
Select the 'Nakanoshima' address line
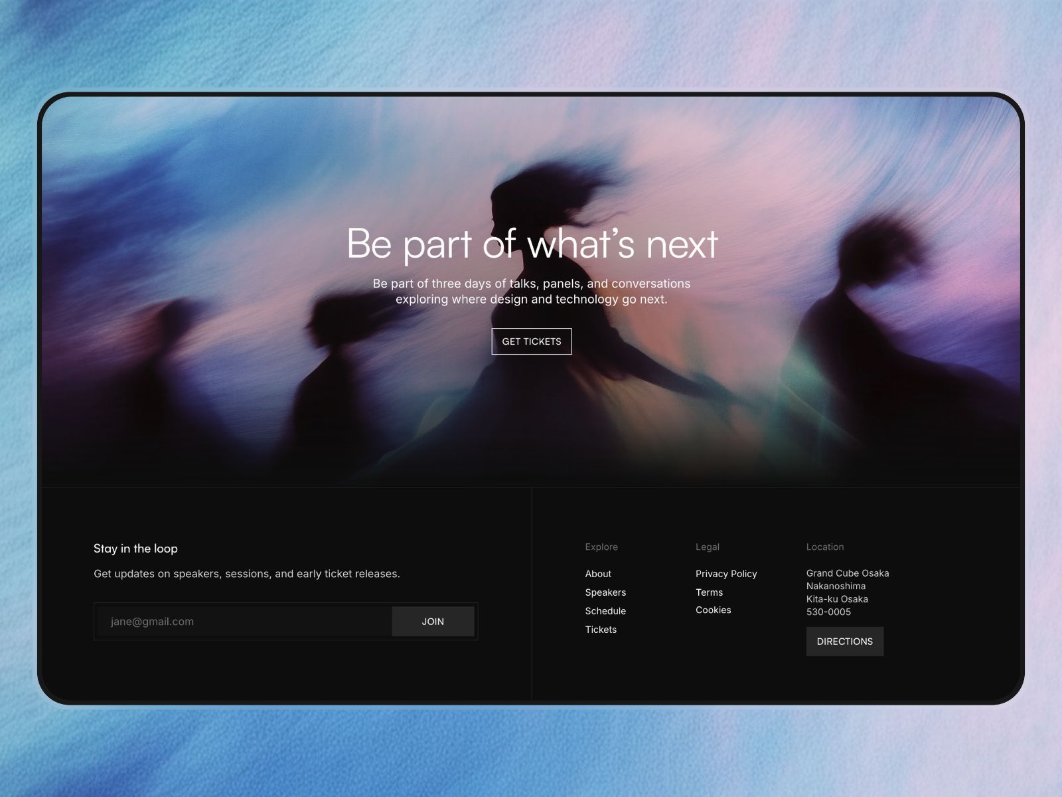tap(836, 586)
